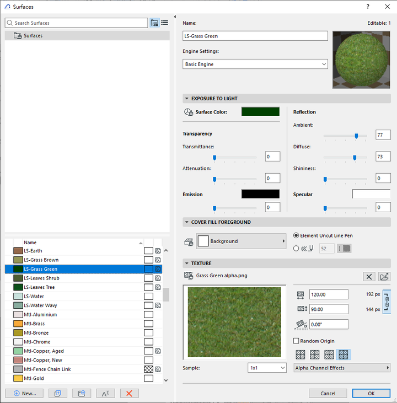Click the new surface from catalog button
This screenshot has width=397, height=403.
coord(82,393)
